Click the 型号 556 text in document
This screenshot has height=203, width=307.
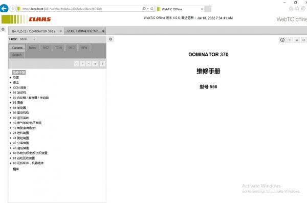208,87
